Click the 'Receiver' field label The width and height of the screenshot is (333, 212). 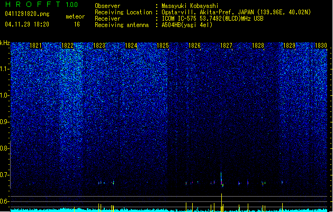[107, 19]
